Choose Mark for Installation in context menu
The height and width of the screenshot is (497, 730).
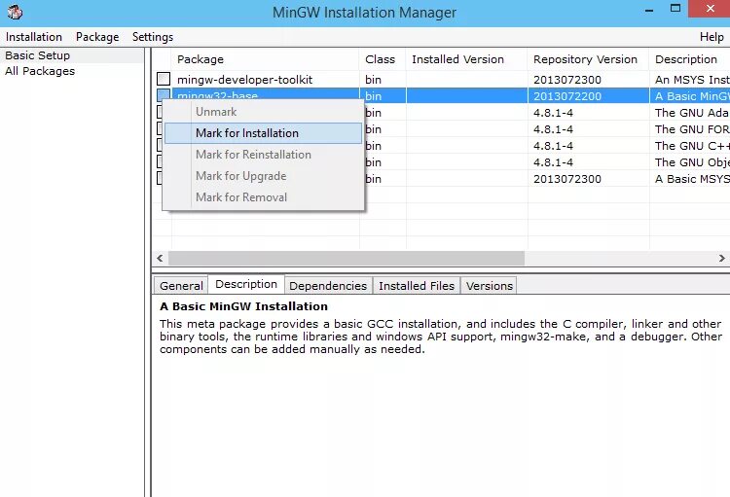tap(263, 133)
